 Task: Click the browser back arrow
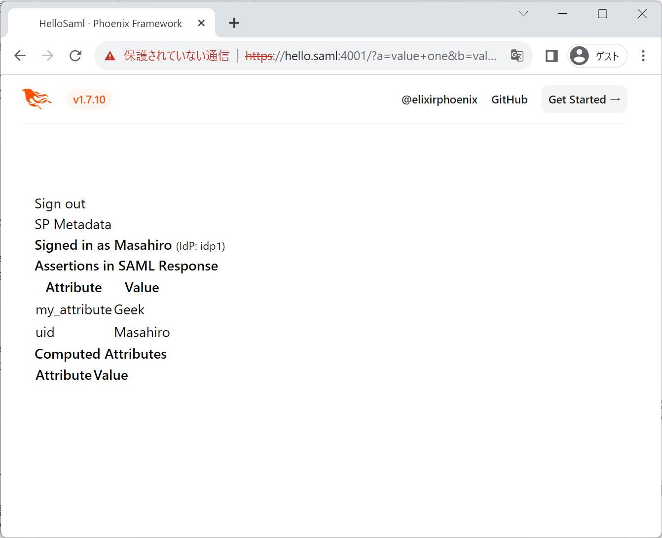(20, 56)
